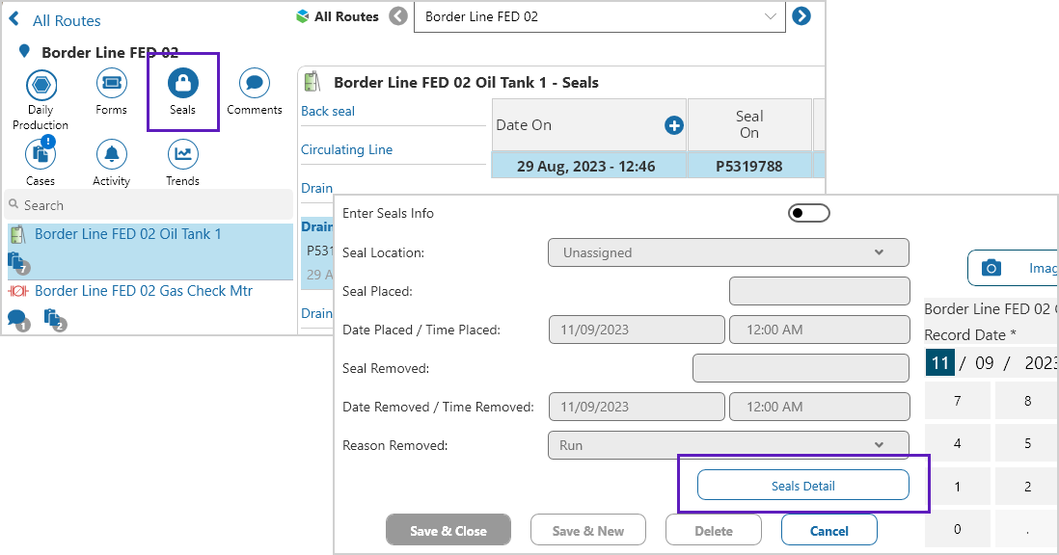Image resolution: width=1059 pixels, height=555 pixels.
Task: Click the Cancel button
Action: pyautogui.click(x=828, y=530)
